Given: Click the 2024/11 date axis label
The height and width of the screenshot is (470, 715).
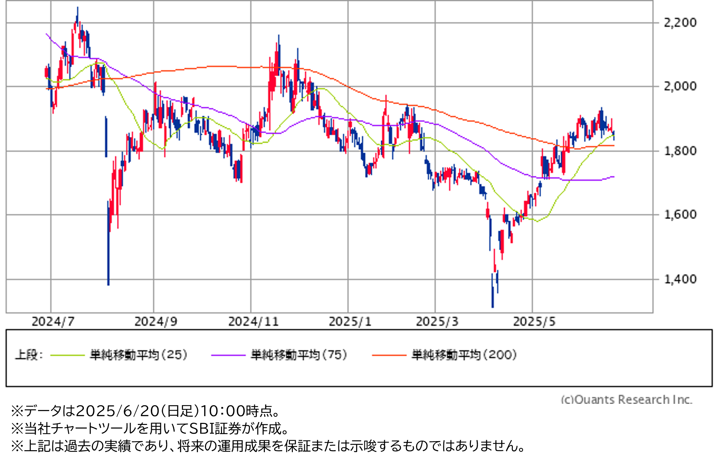Looking at the screenshot, I should pos(253,322).
